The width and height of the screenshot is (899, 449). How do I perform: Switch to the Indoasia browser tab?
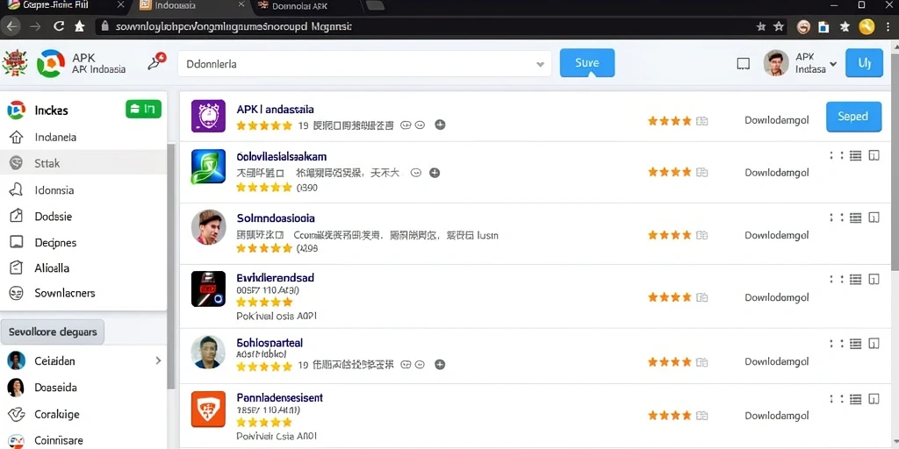click(x=190, y=6)
